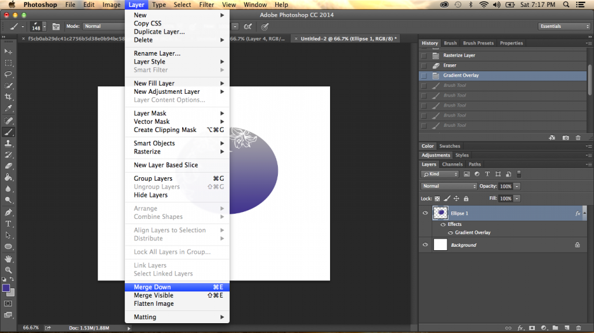The height and width of the screenshot is (333, 594).
Task: Select the Crop tool
Action: point(8,97)
